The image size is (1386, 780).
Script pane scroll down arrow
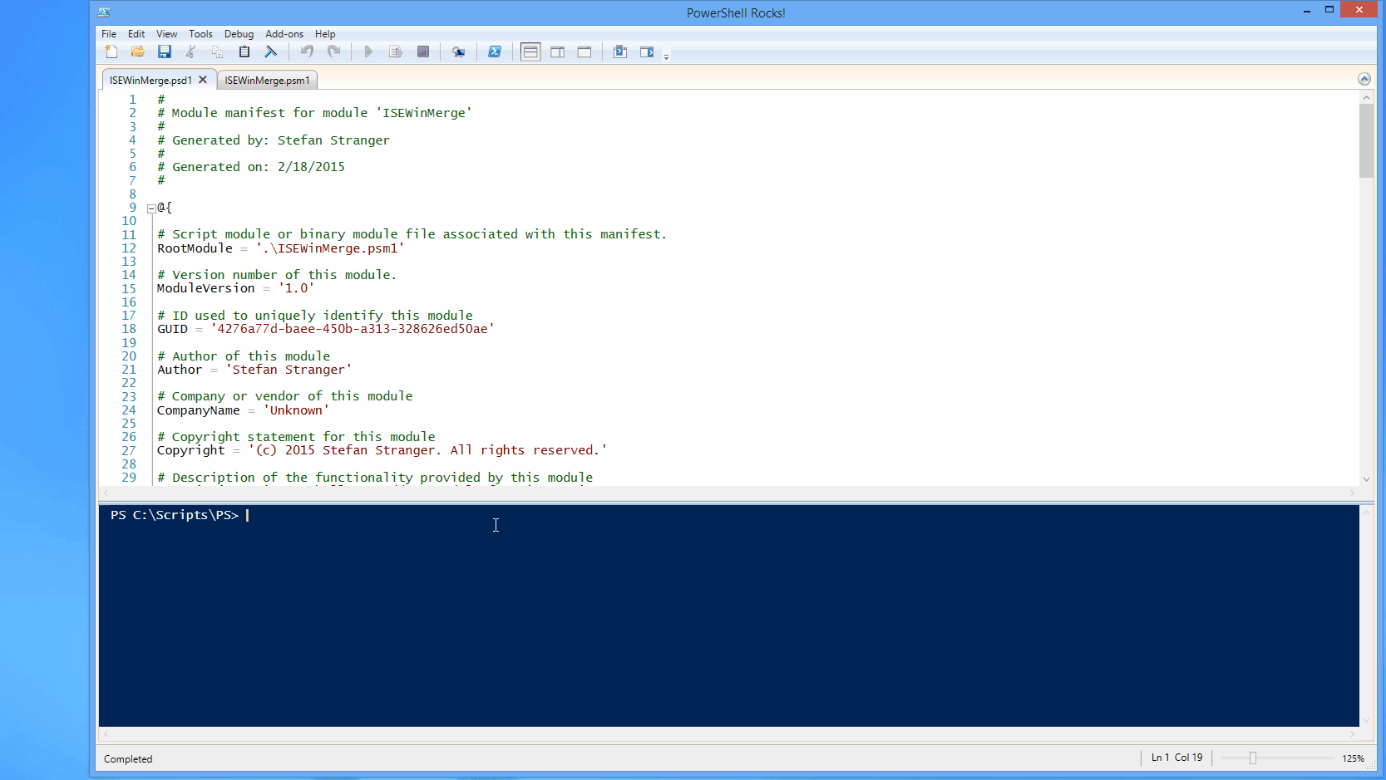[1366, 479]
